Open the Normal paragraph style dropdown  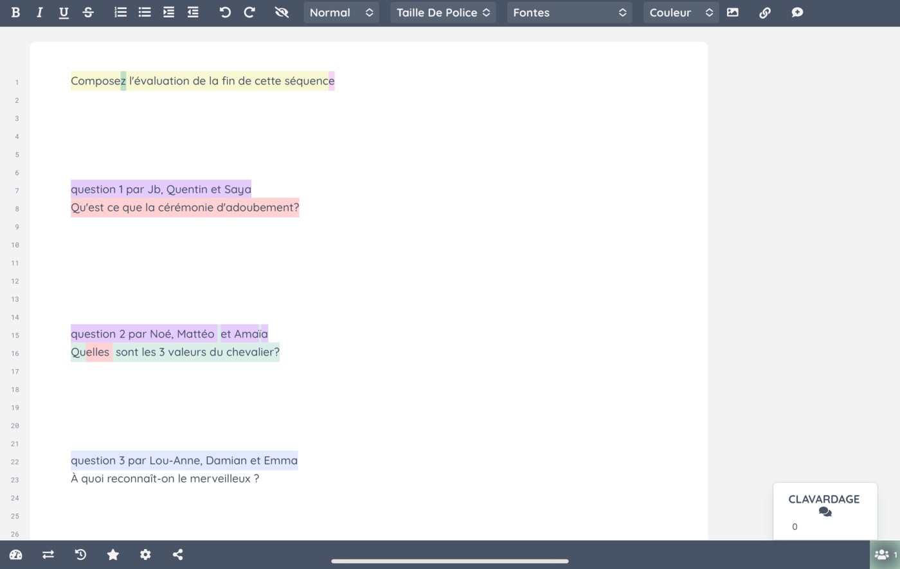(x=341, y=12)
